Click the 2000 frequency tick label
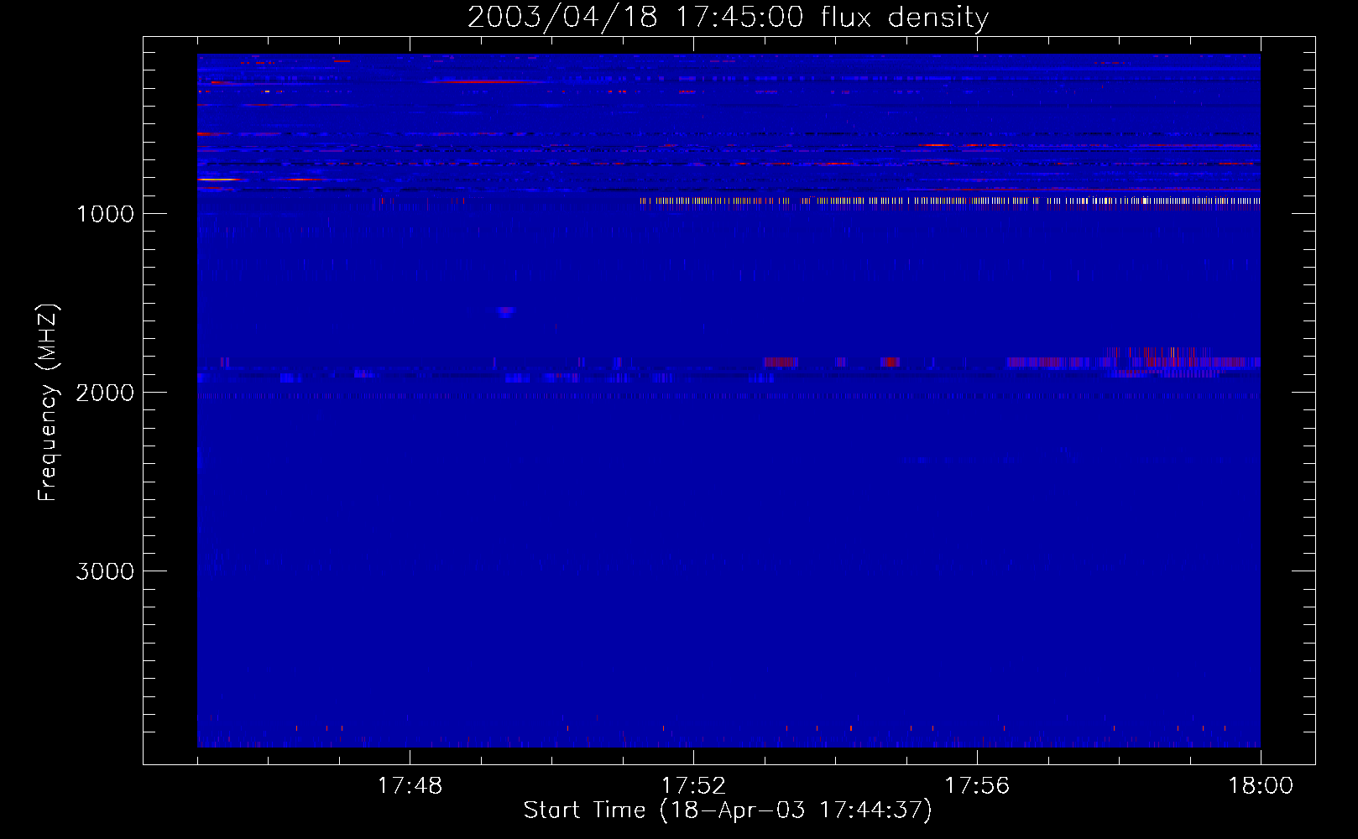This screenshot has width=1358, height=839. coord(105,393)
